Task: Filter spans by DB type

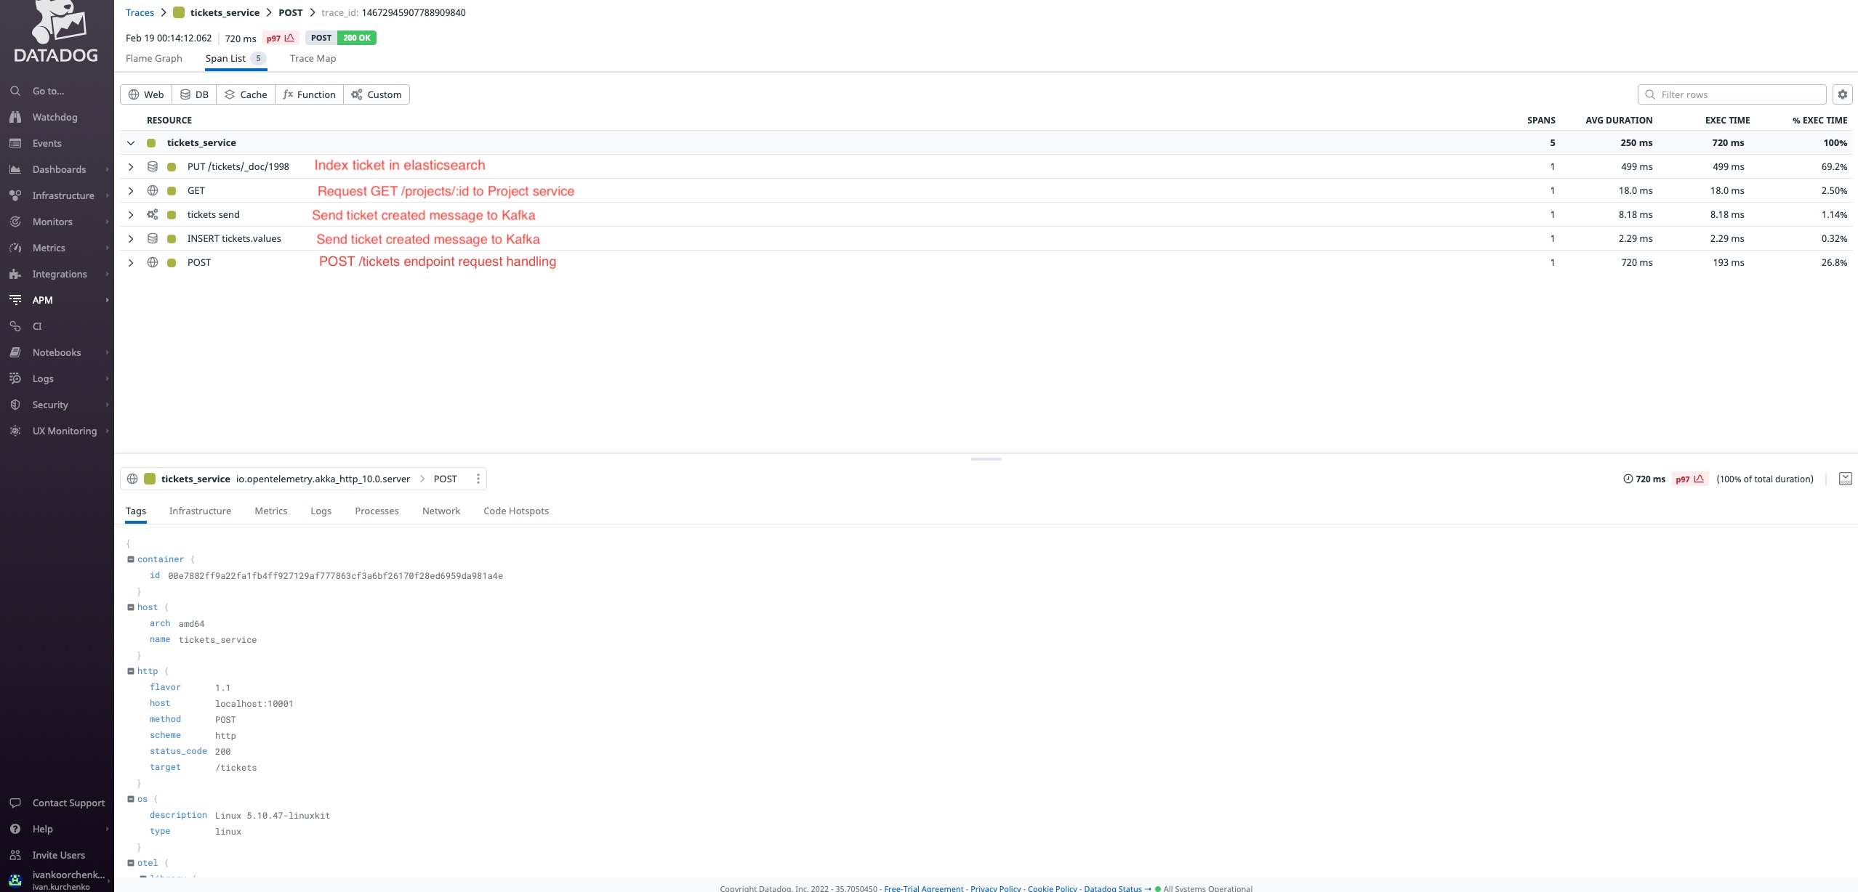Action: pos(194,94)
